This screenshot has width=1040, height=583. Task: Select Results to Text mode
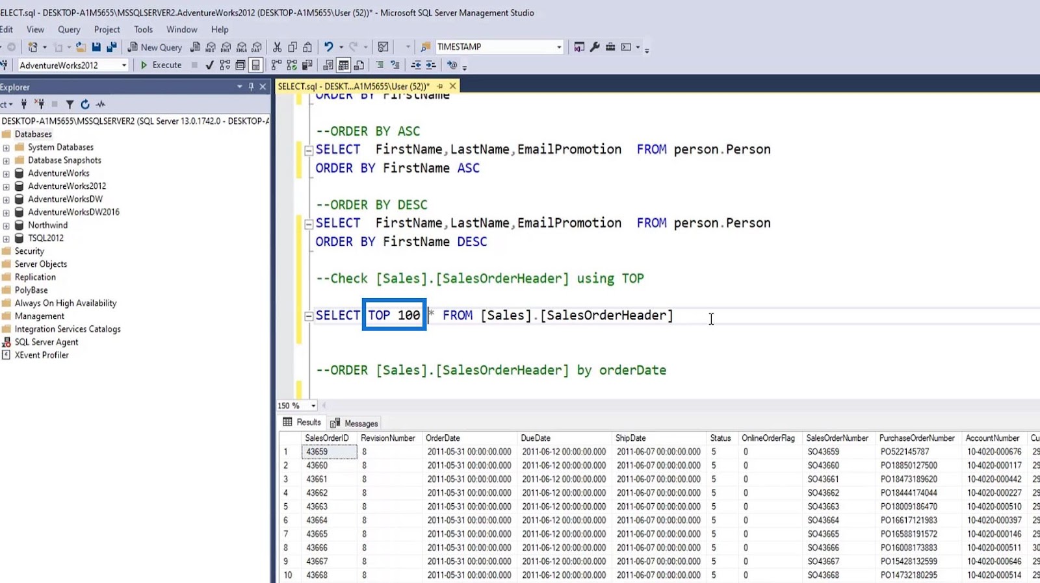tap(328, 65)
